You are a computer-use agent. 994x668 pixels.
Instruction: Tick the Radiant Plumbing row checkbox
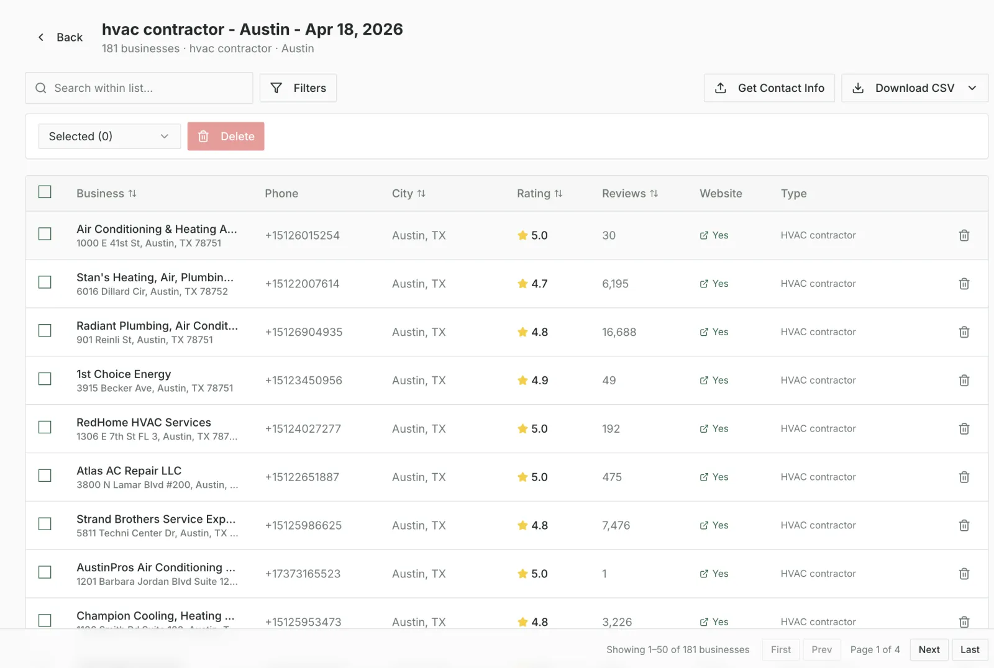pos(45,331)
